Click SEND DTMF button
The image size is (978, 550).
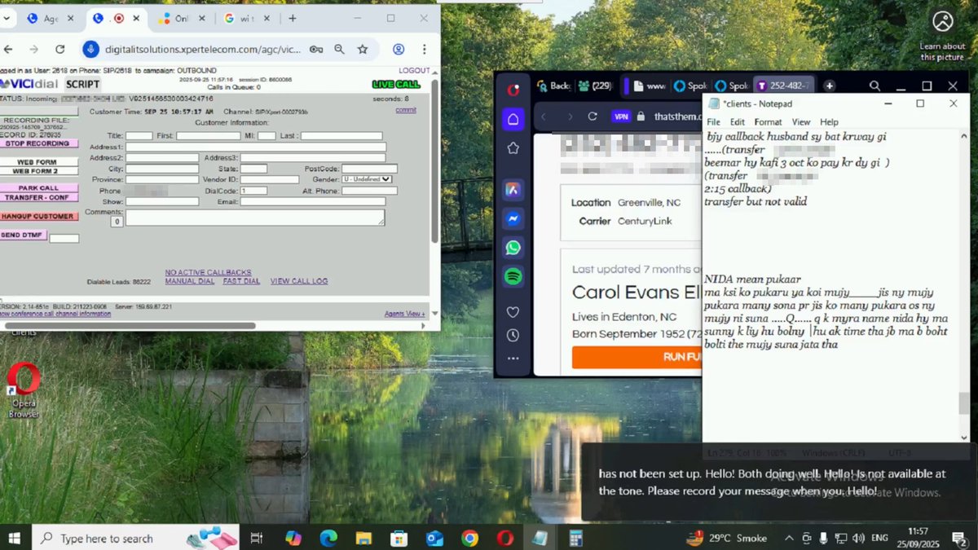click(23, 235)
